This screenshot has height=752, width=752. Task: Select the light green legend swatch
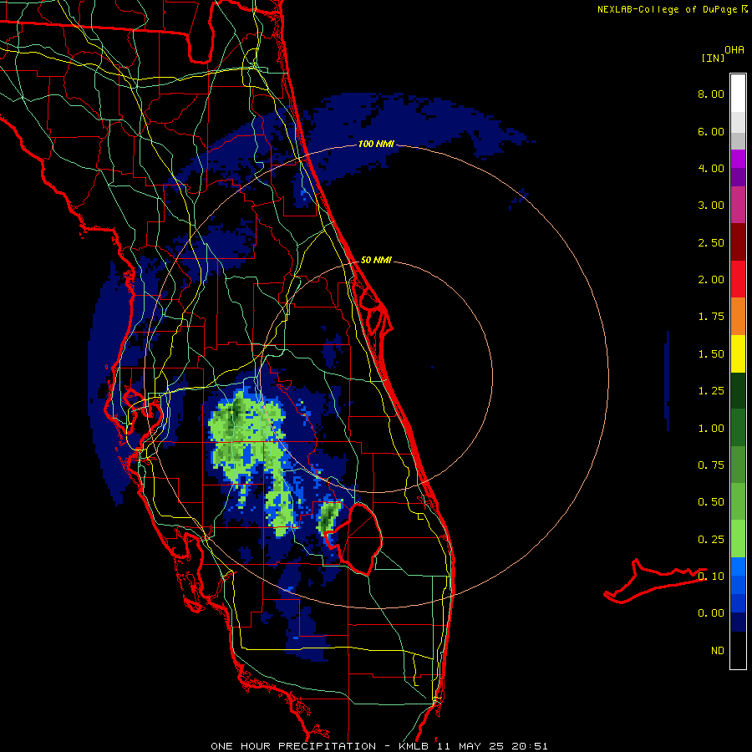click(738, 539)
